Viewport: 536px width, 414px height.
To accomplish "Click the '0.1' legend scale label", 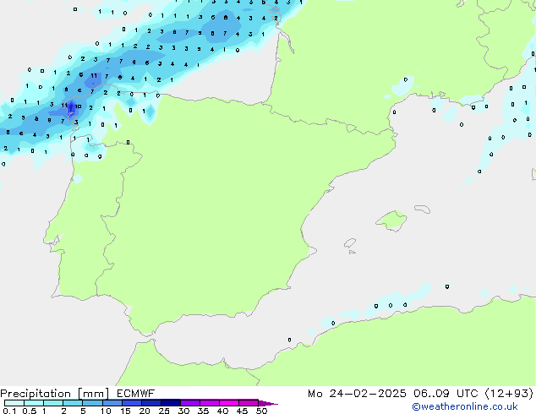I will pyautogui.click(x=9, y=411).
